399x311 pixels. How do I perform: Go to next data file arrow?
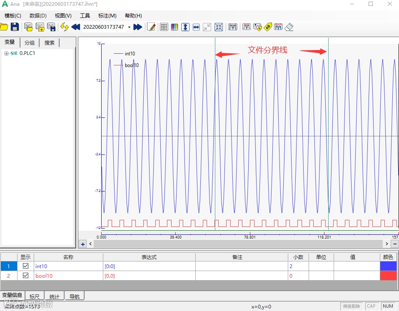tap(137, 27)
